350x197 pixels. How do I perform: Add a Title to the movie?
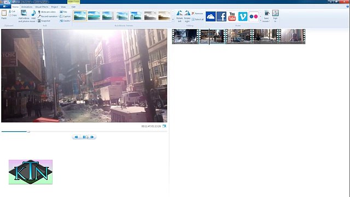(63, 12)
